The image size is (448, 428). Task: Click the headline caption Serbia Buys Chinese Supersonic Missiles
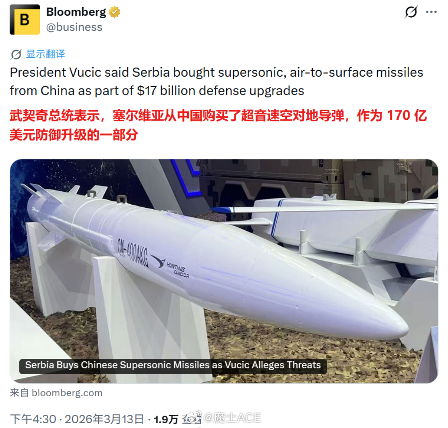coord(173,365)
